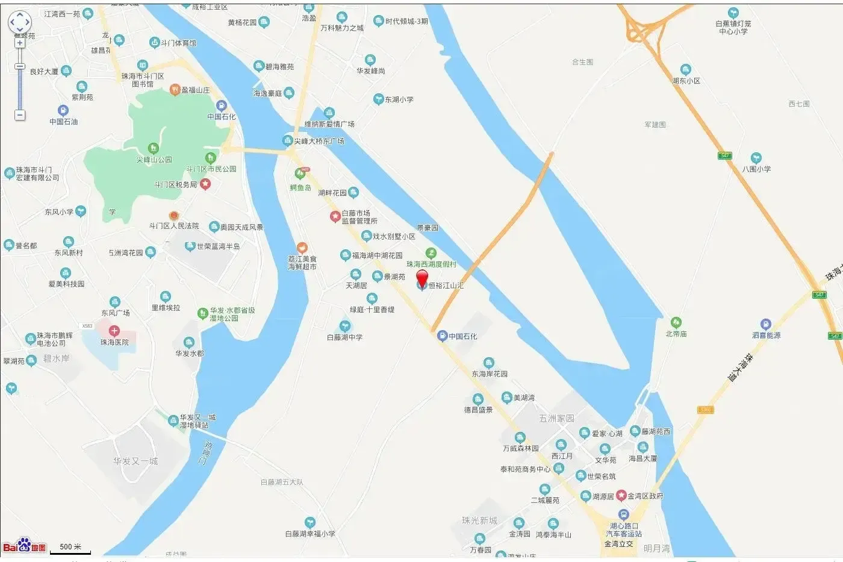843x562 pixels.
Task: Click the Baidu Map logo
Action: 25,546
